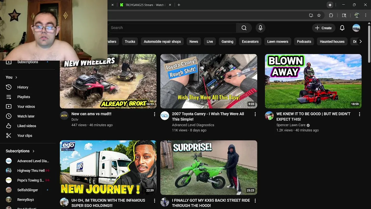Open Advanced Level Diagnostics sidebar subscription
This screenshot has width=371, height=209.
point(28,161)
